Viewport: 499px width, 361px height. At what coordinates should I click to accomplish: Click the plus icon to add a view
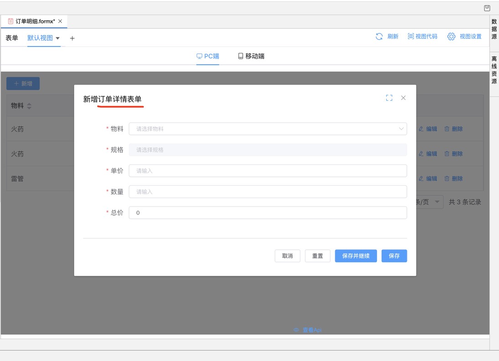[72, 38]
